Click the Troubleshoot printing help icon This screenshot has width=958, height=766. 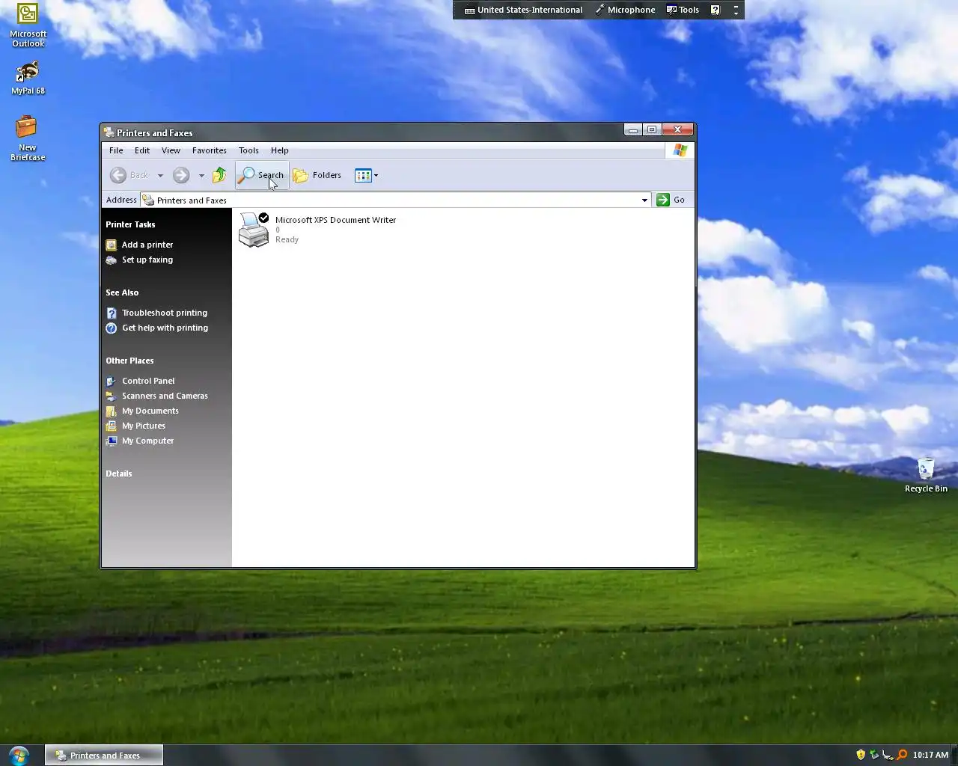pyautogui.click(x=112, y=313)
